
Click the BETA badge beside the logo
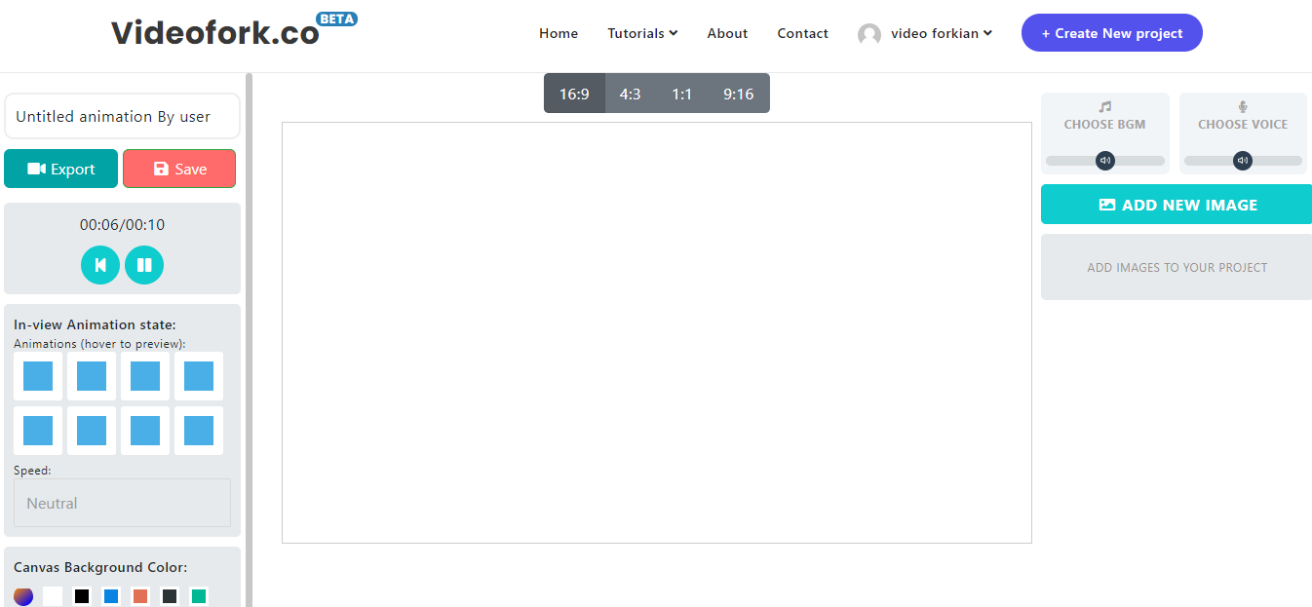[x=337, y=19]
